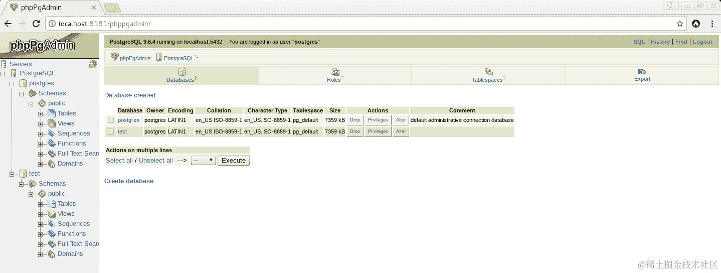The image size is (721, 273).
Task: Collapse the postgres database tree node
Action: coord(12,83)
